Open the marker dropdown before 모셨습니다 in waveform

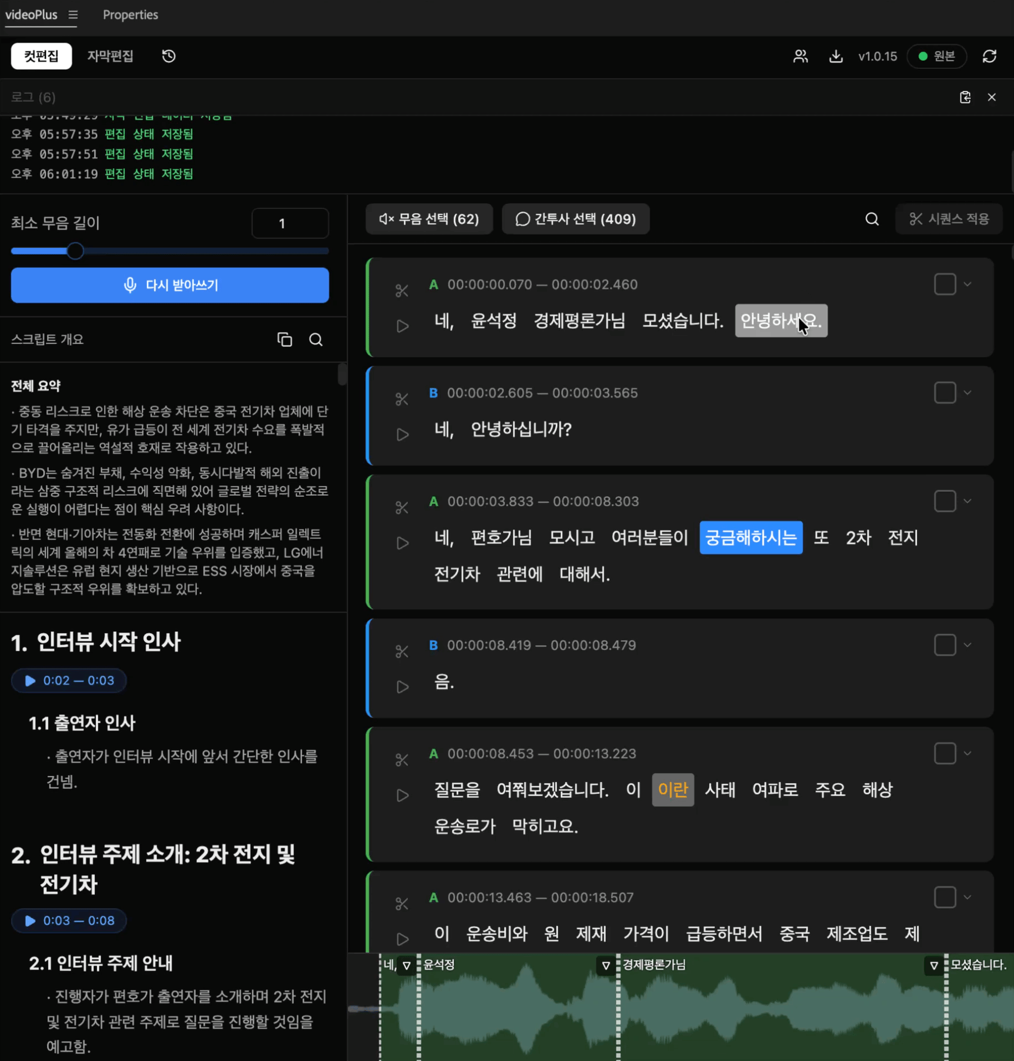[934, 965]
